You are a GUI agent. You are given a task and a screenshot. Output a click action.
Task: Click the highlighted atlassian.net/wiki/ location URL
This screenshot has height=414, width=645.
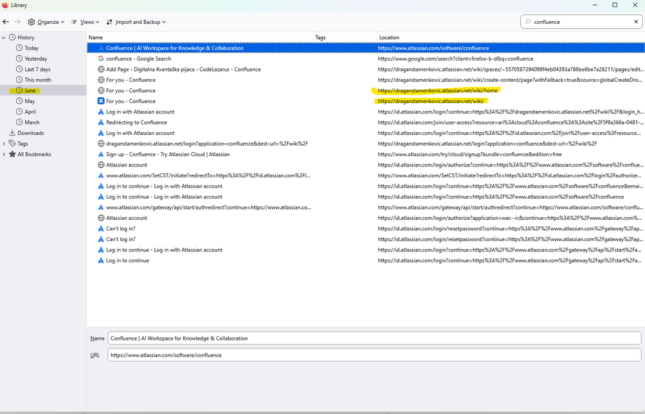[x=431, y=101]
